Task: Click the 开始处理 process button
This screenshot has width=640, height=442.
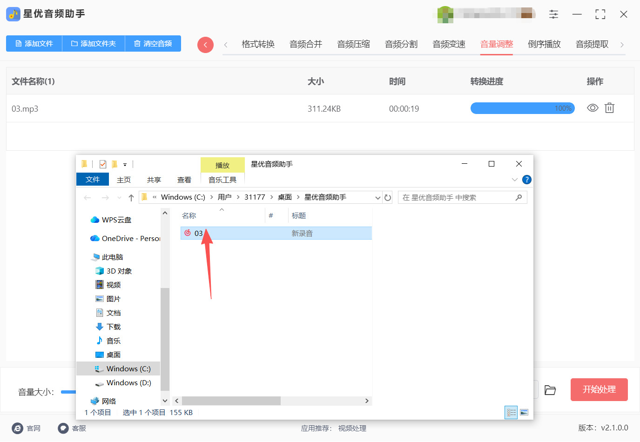Action: pos(599,389)
